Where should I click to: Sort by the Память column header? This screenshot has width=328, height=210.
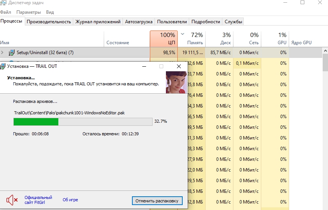(191, 38)
